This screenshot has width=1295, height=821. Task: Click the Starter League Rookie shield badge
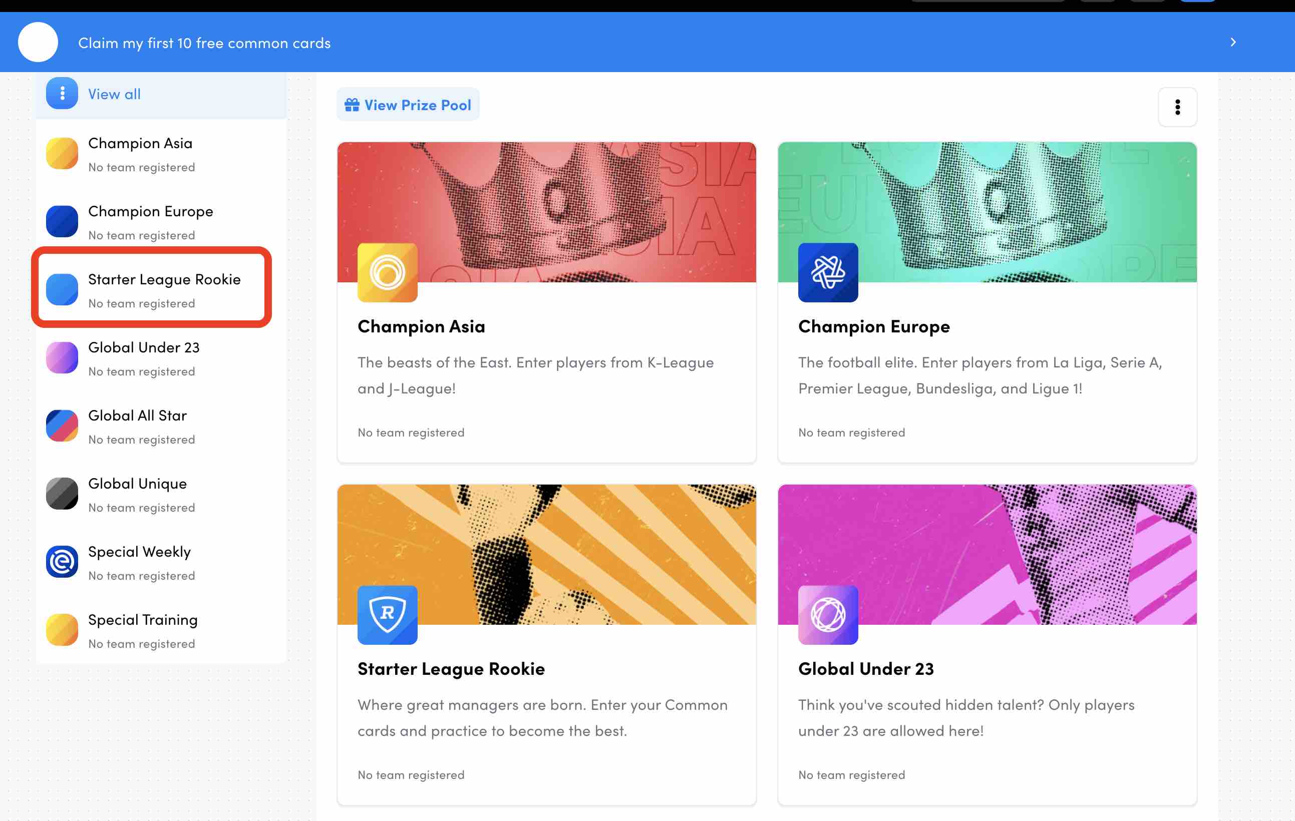tap(387, 615)
